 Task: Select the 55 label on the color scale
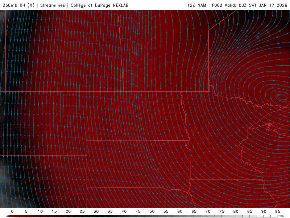point(166,211)
